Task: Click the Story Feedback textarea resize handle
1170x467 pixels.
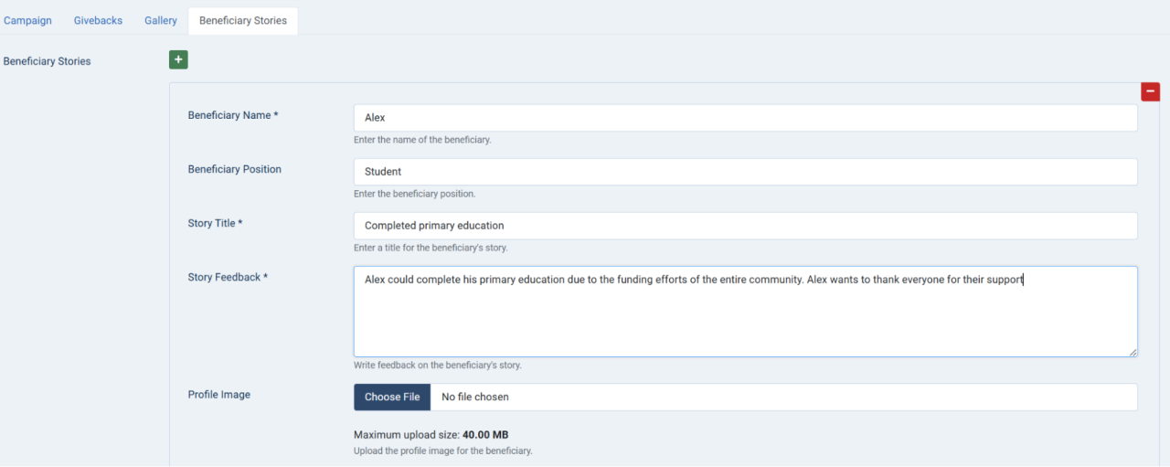Action: pyautogui.click(x=1133, y=351)
